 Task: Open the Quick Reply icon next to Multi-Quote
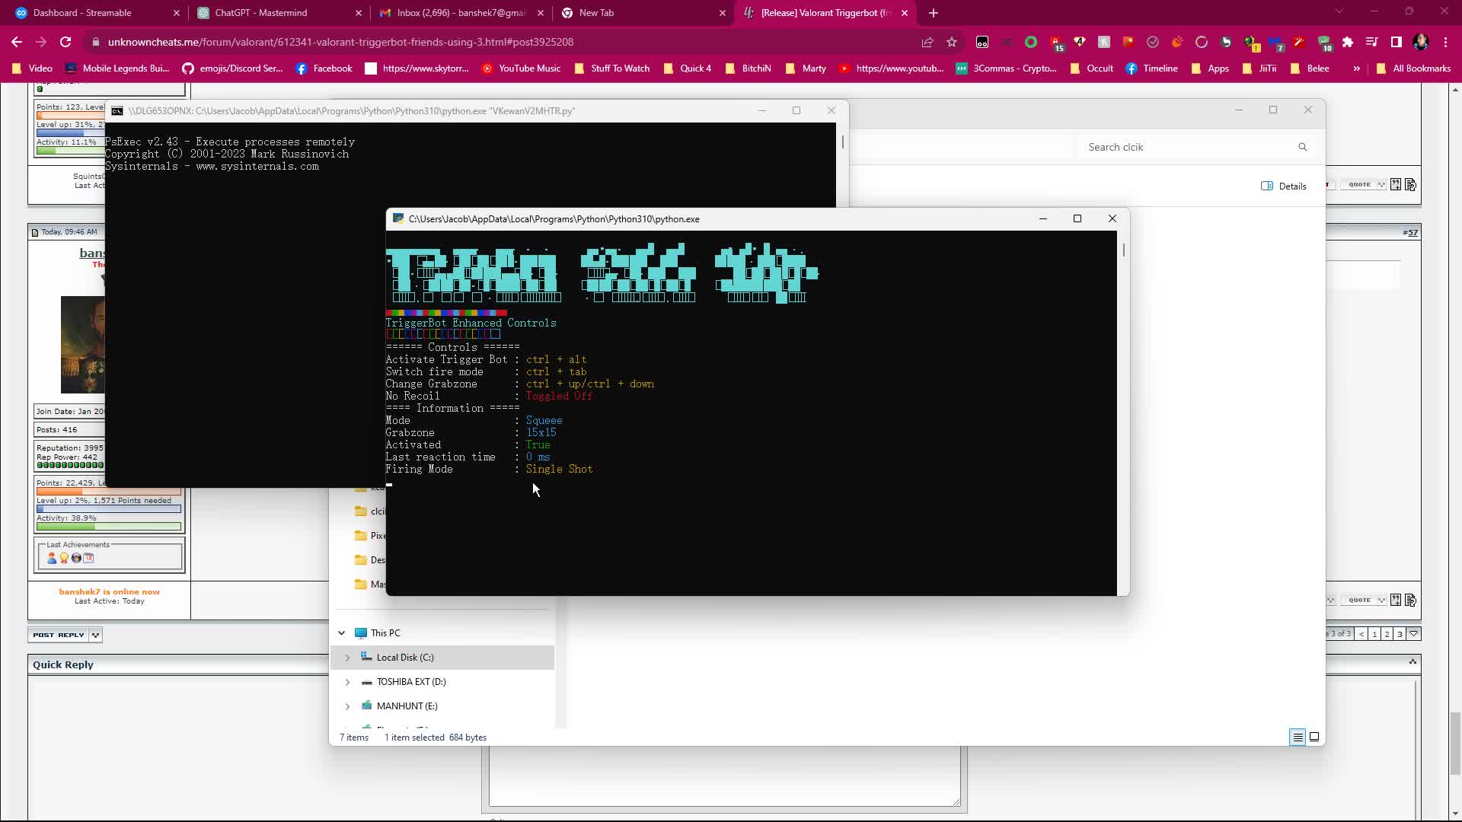point(1411,601)
